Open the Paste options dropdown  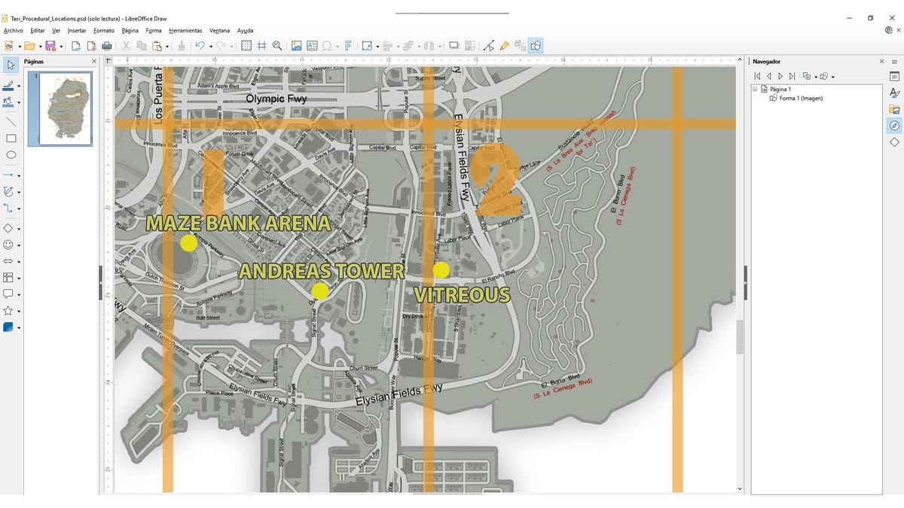point(167,45)
